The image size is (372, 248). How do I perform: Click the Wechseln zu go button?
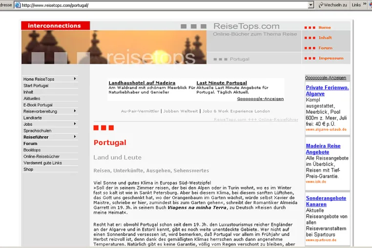pos(332,5)
